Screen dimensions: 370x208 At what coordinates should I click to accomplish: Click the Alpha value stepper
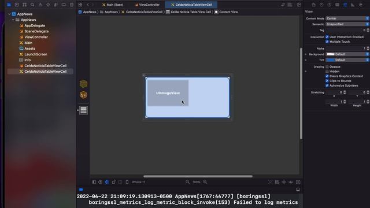[368, 49]
